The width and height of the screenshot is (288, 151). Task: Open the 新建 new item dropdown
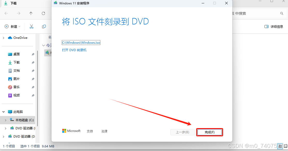click(x=12, y=26)
